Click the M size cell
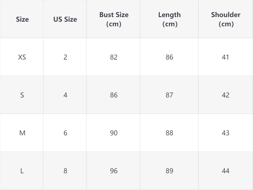Viewport: 253px width, 190px height. [22, 133]
